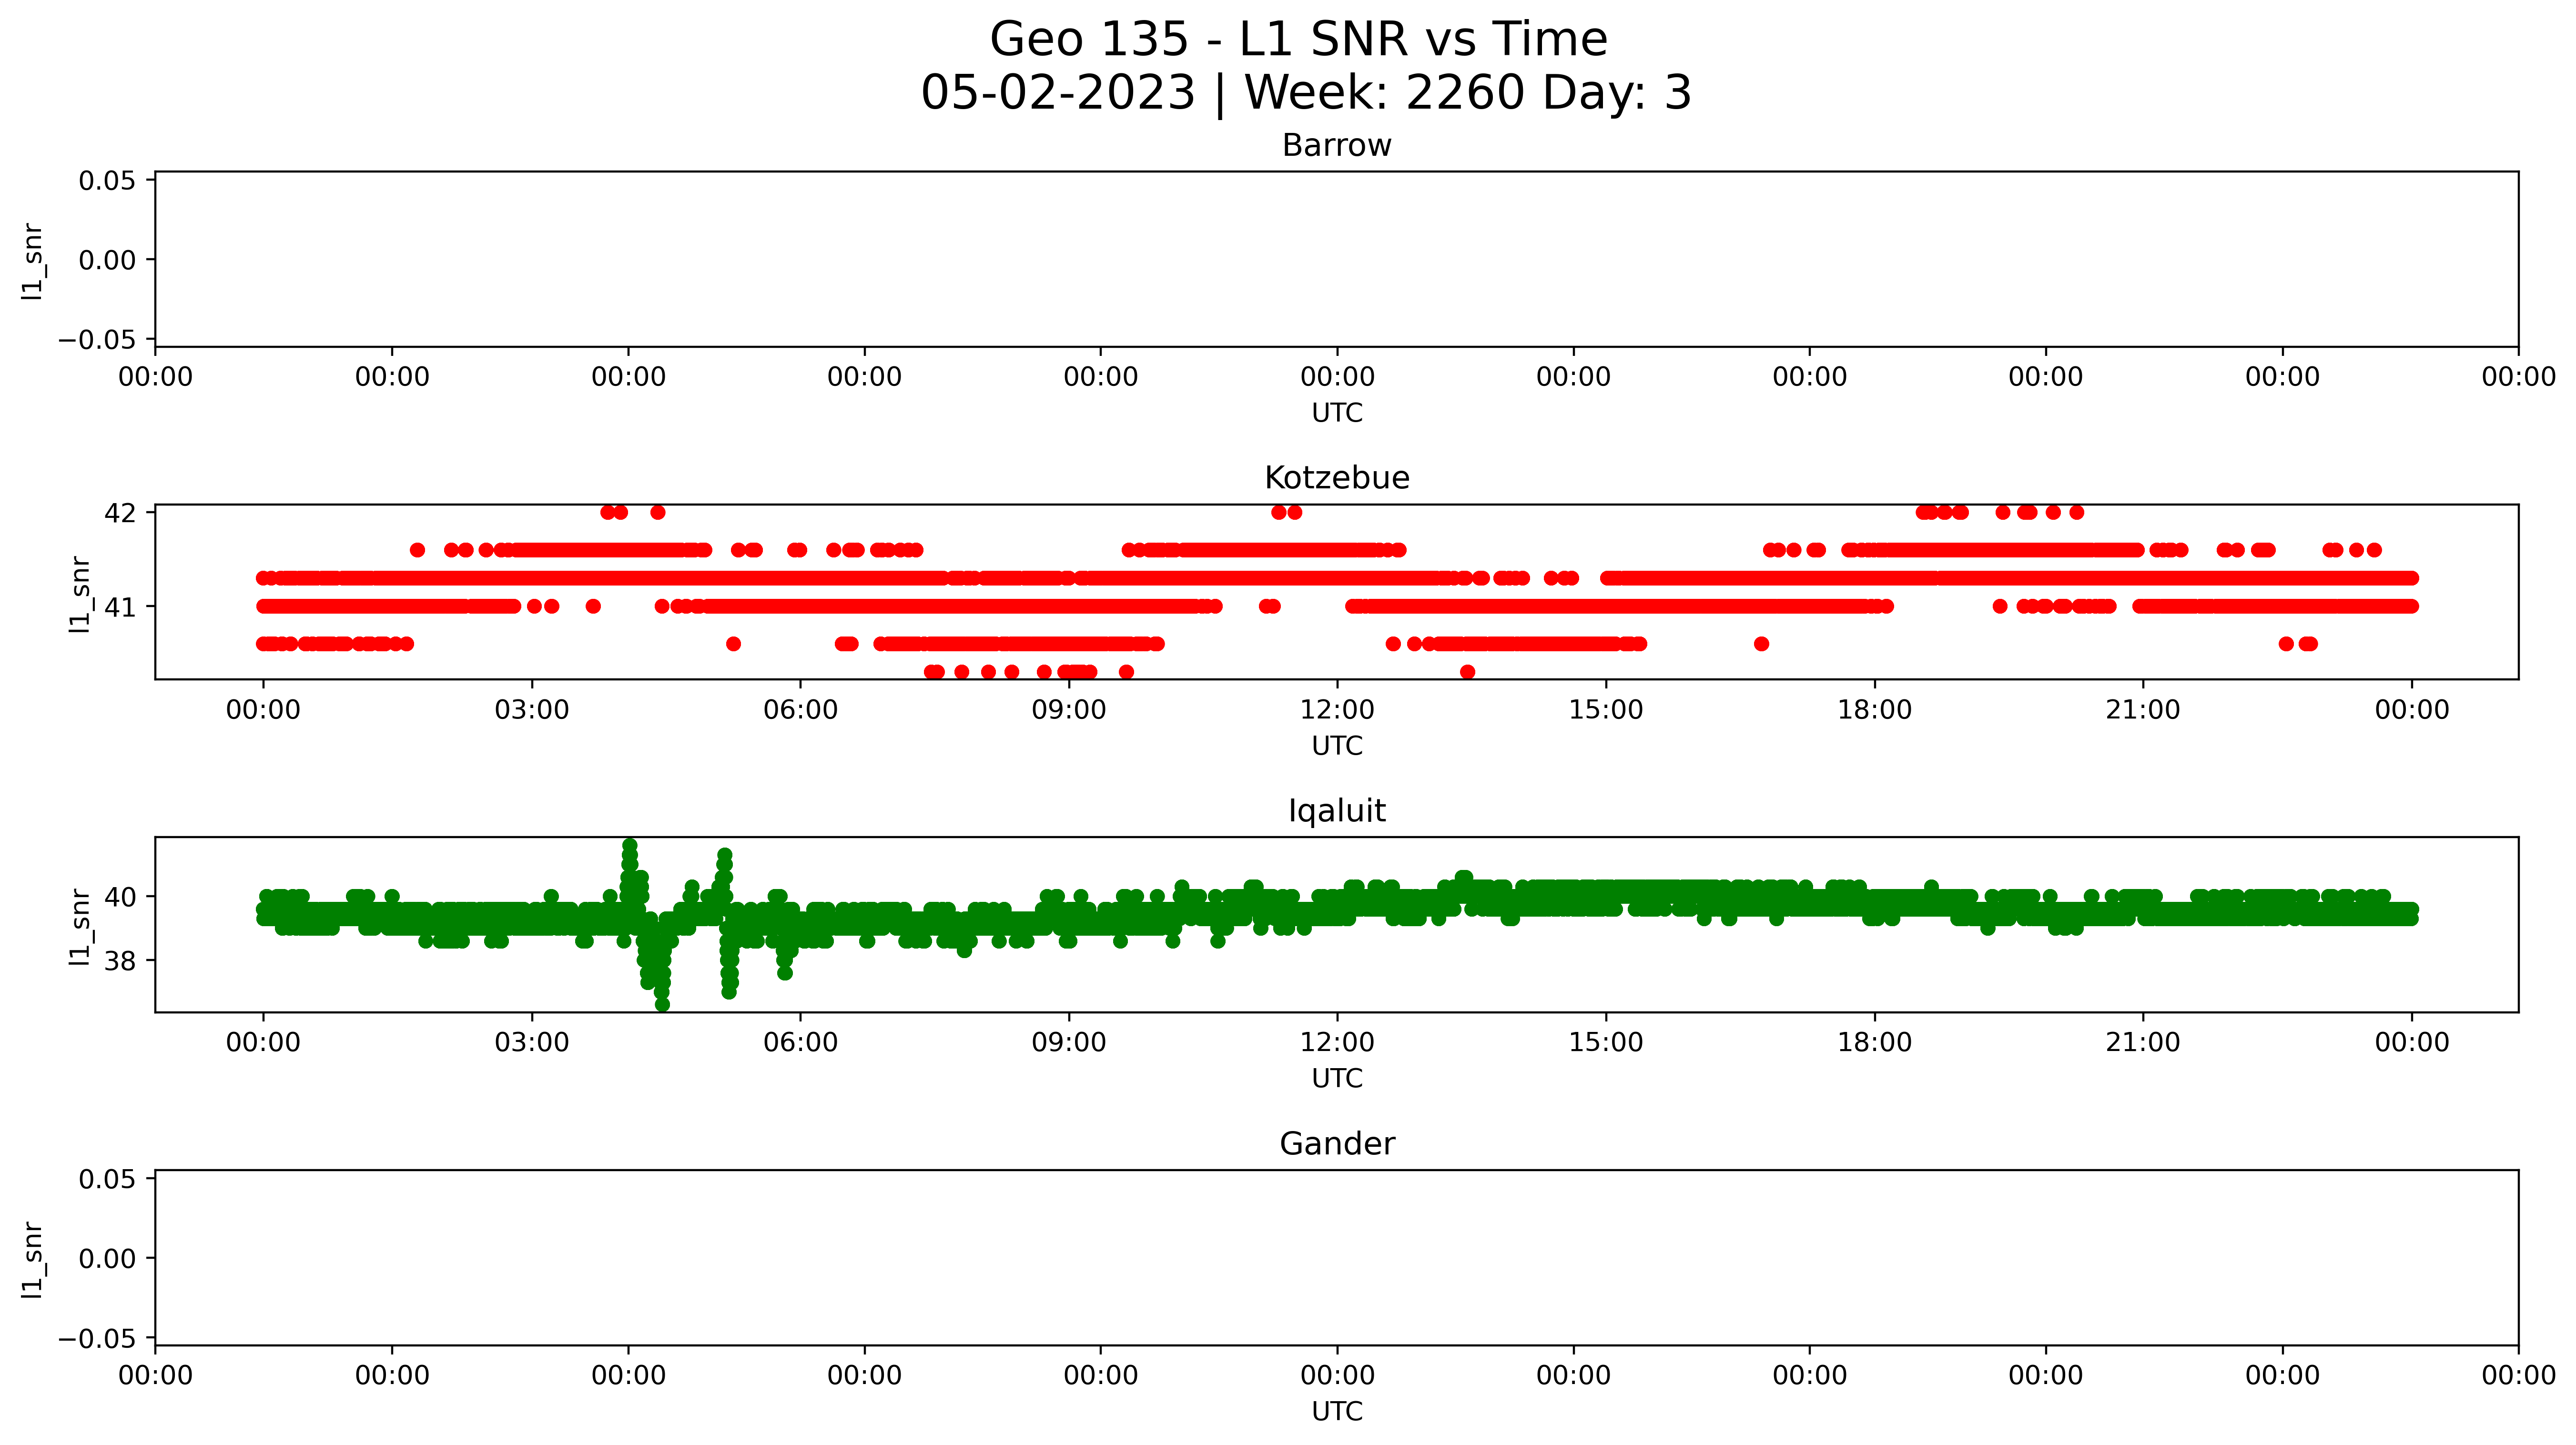Click the '42' y tick of Kotzebue plot

tap(120, 513)
